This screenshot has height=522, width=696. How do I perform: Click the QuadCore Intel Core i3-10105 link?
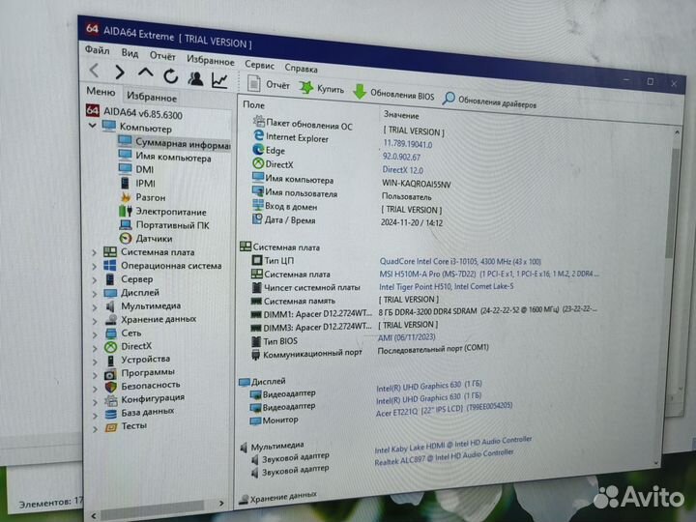[461, 262]
